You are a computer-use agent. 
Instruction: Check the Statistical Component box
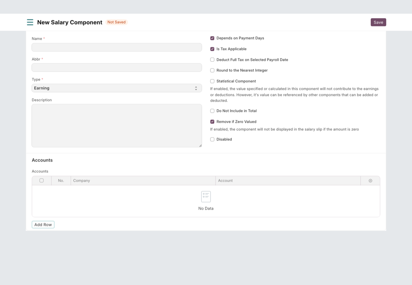click(x=212, y=81)
